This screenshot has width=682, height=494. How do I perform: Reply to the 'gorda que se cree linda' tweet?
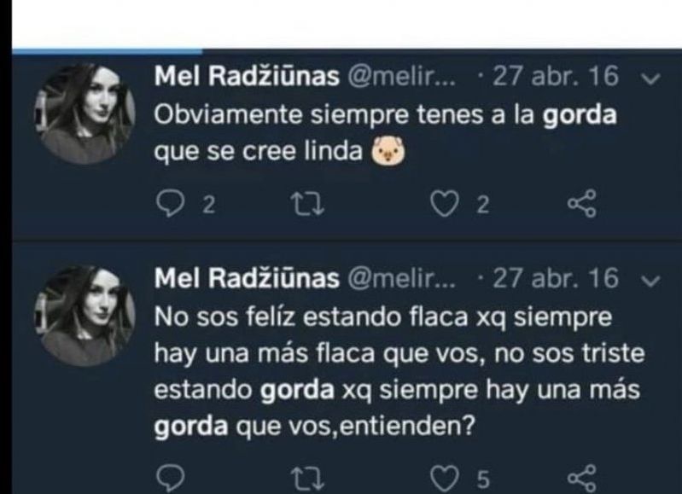coord(171,205)
